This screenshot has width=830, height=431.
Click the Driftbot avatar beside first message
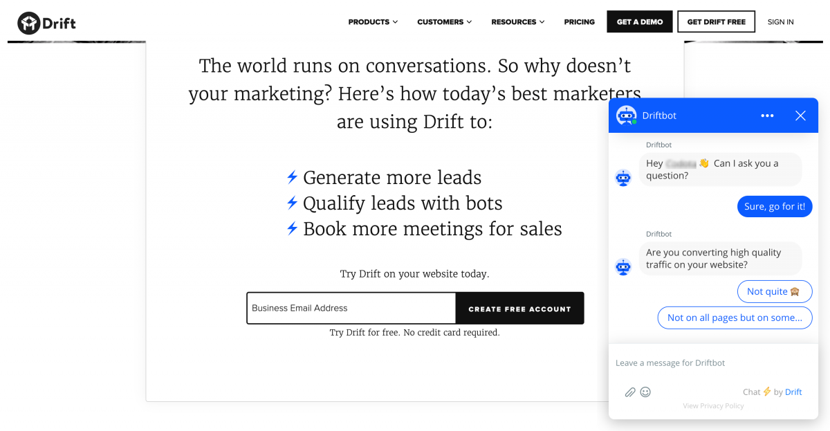[x=623, y=178]
